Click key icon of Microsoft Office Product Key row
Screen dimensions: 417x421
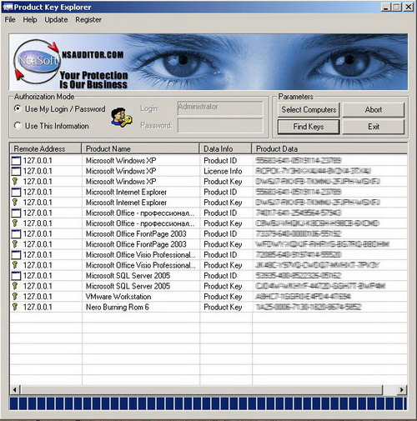point(15,223)
